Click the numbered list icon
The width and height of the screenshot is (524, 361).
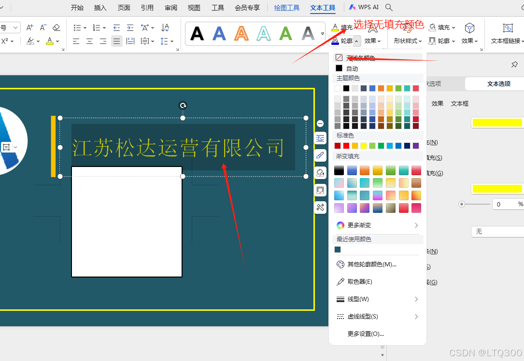pos(97,28)
